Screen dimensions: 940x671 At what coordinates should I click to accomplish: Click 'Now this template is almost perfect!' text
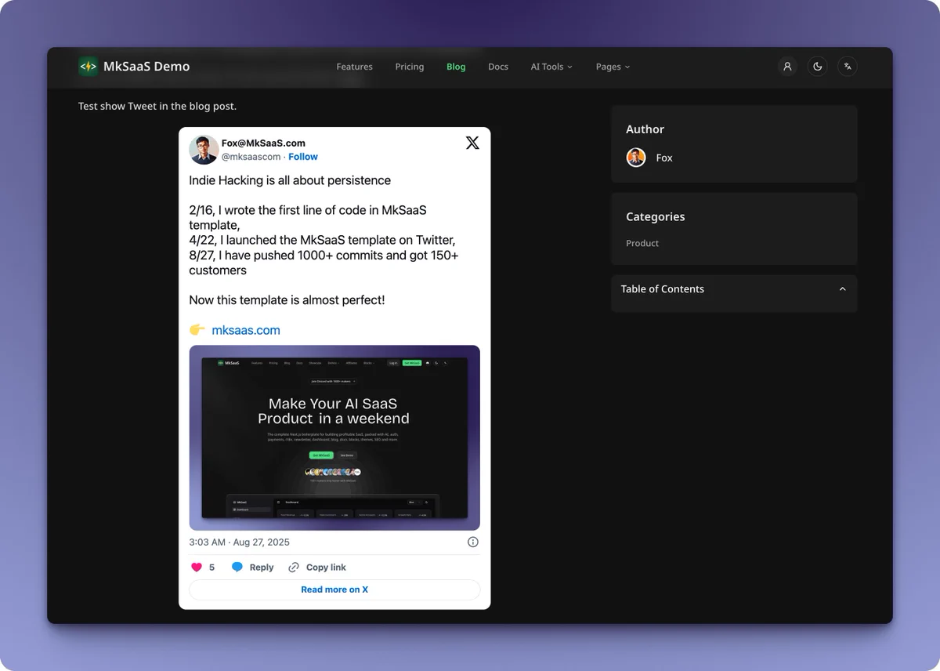tap(287, 300)
